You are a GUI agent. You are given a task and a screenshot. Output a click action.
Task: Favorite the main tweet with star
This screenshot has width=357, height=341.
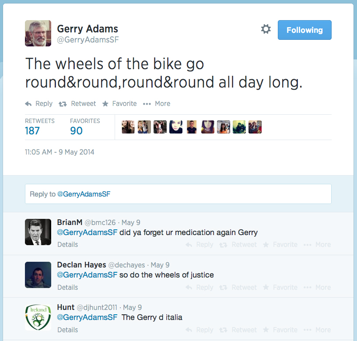point(119,104)
